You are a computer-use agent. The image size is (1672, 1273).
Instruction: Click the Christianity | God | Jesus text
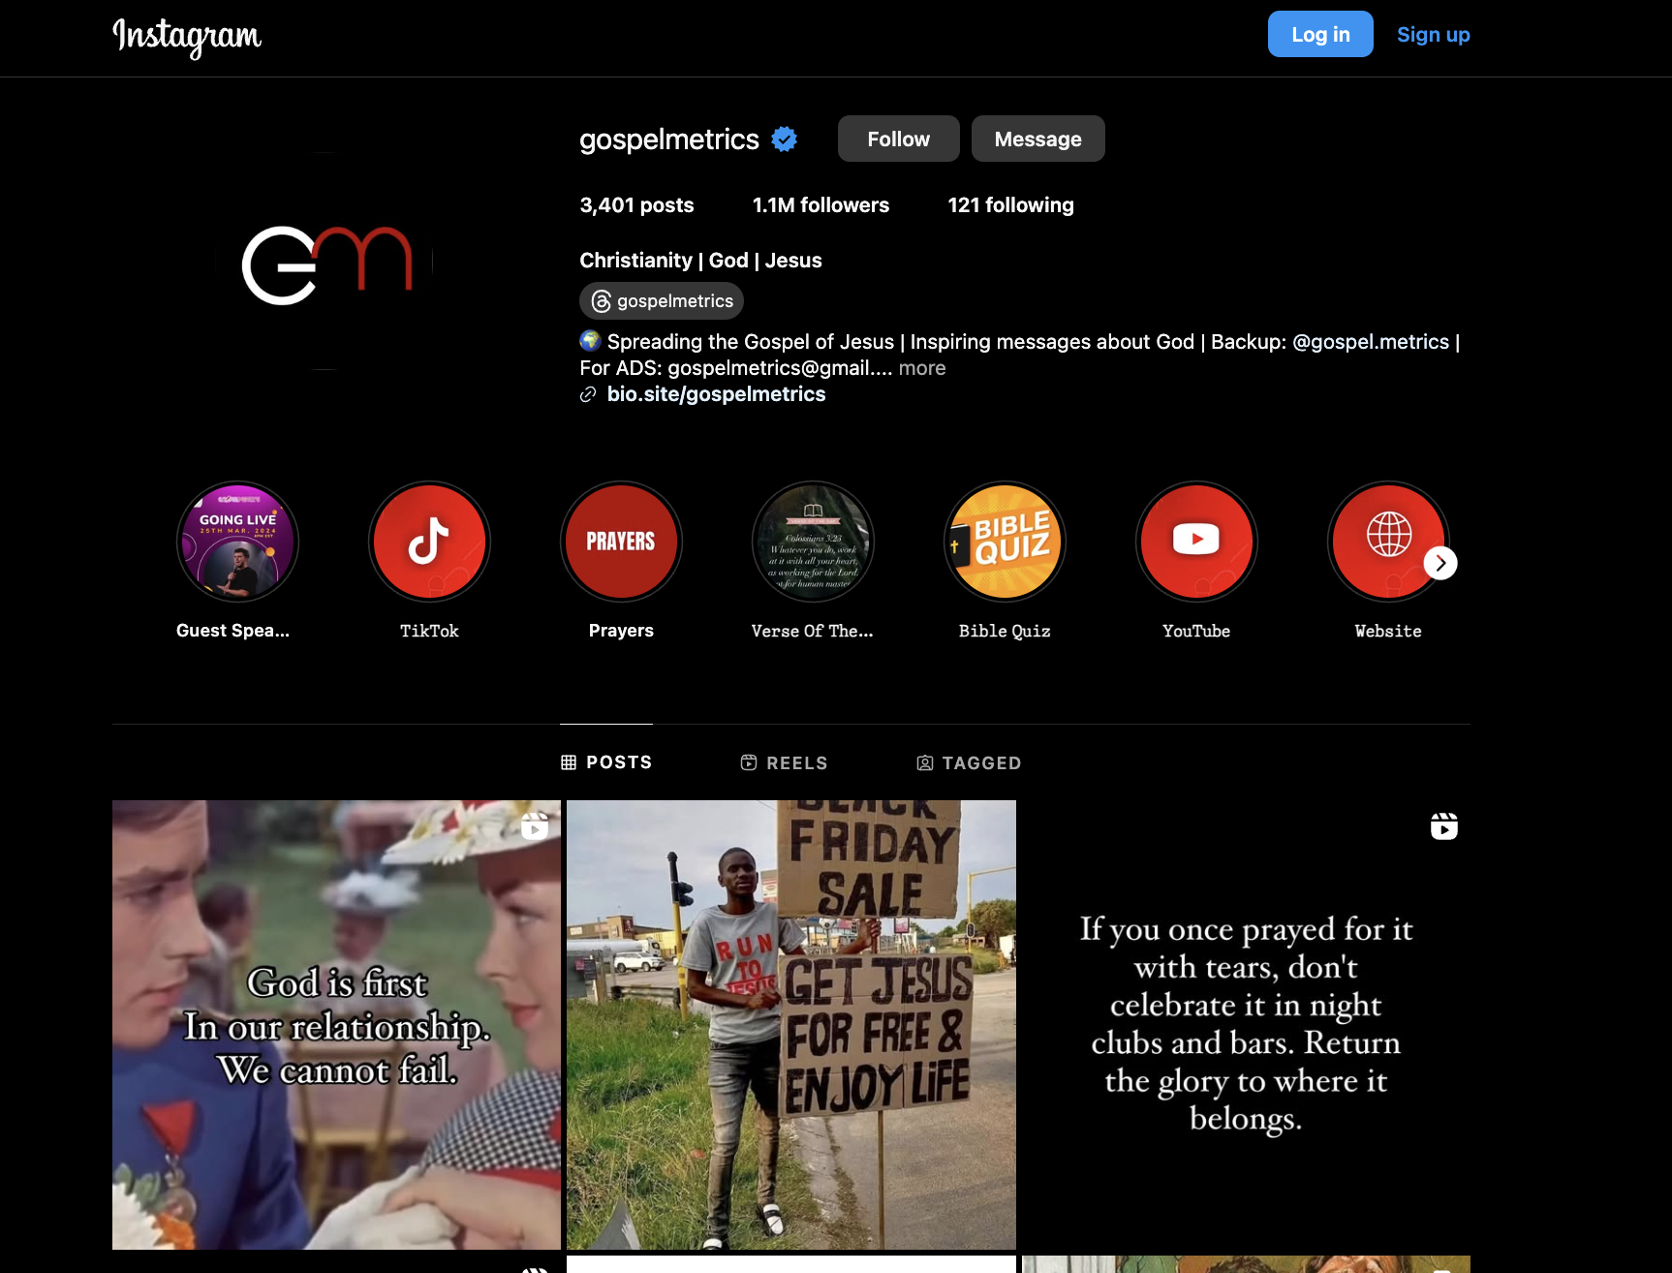700,261
